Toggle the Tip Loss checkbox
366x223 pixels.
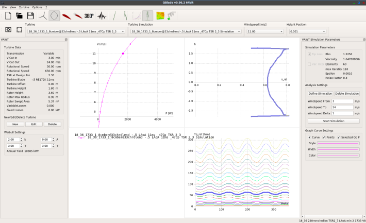(309, 54)
